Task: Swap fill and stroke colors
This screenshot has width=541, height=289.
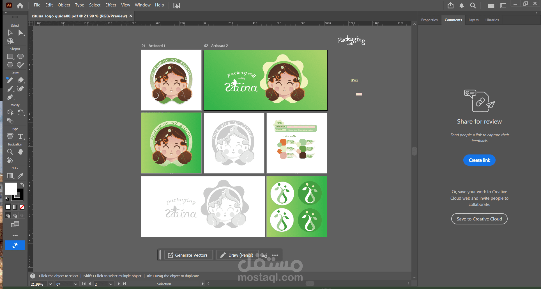Action: pyautogui.click(x=22, y=185)
